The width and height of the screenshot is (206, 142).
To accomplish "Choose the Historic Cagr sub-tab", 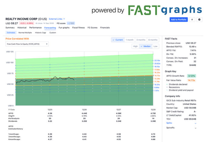I will [x=41, y=33].
